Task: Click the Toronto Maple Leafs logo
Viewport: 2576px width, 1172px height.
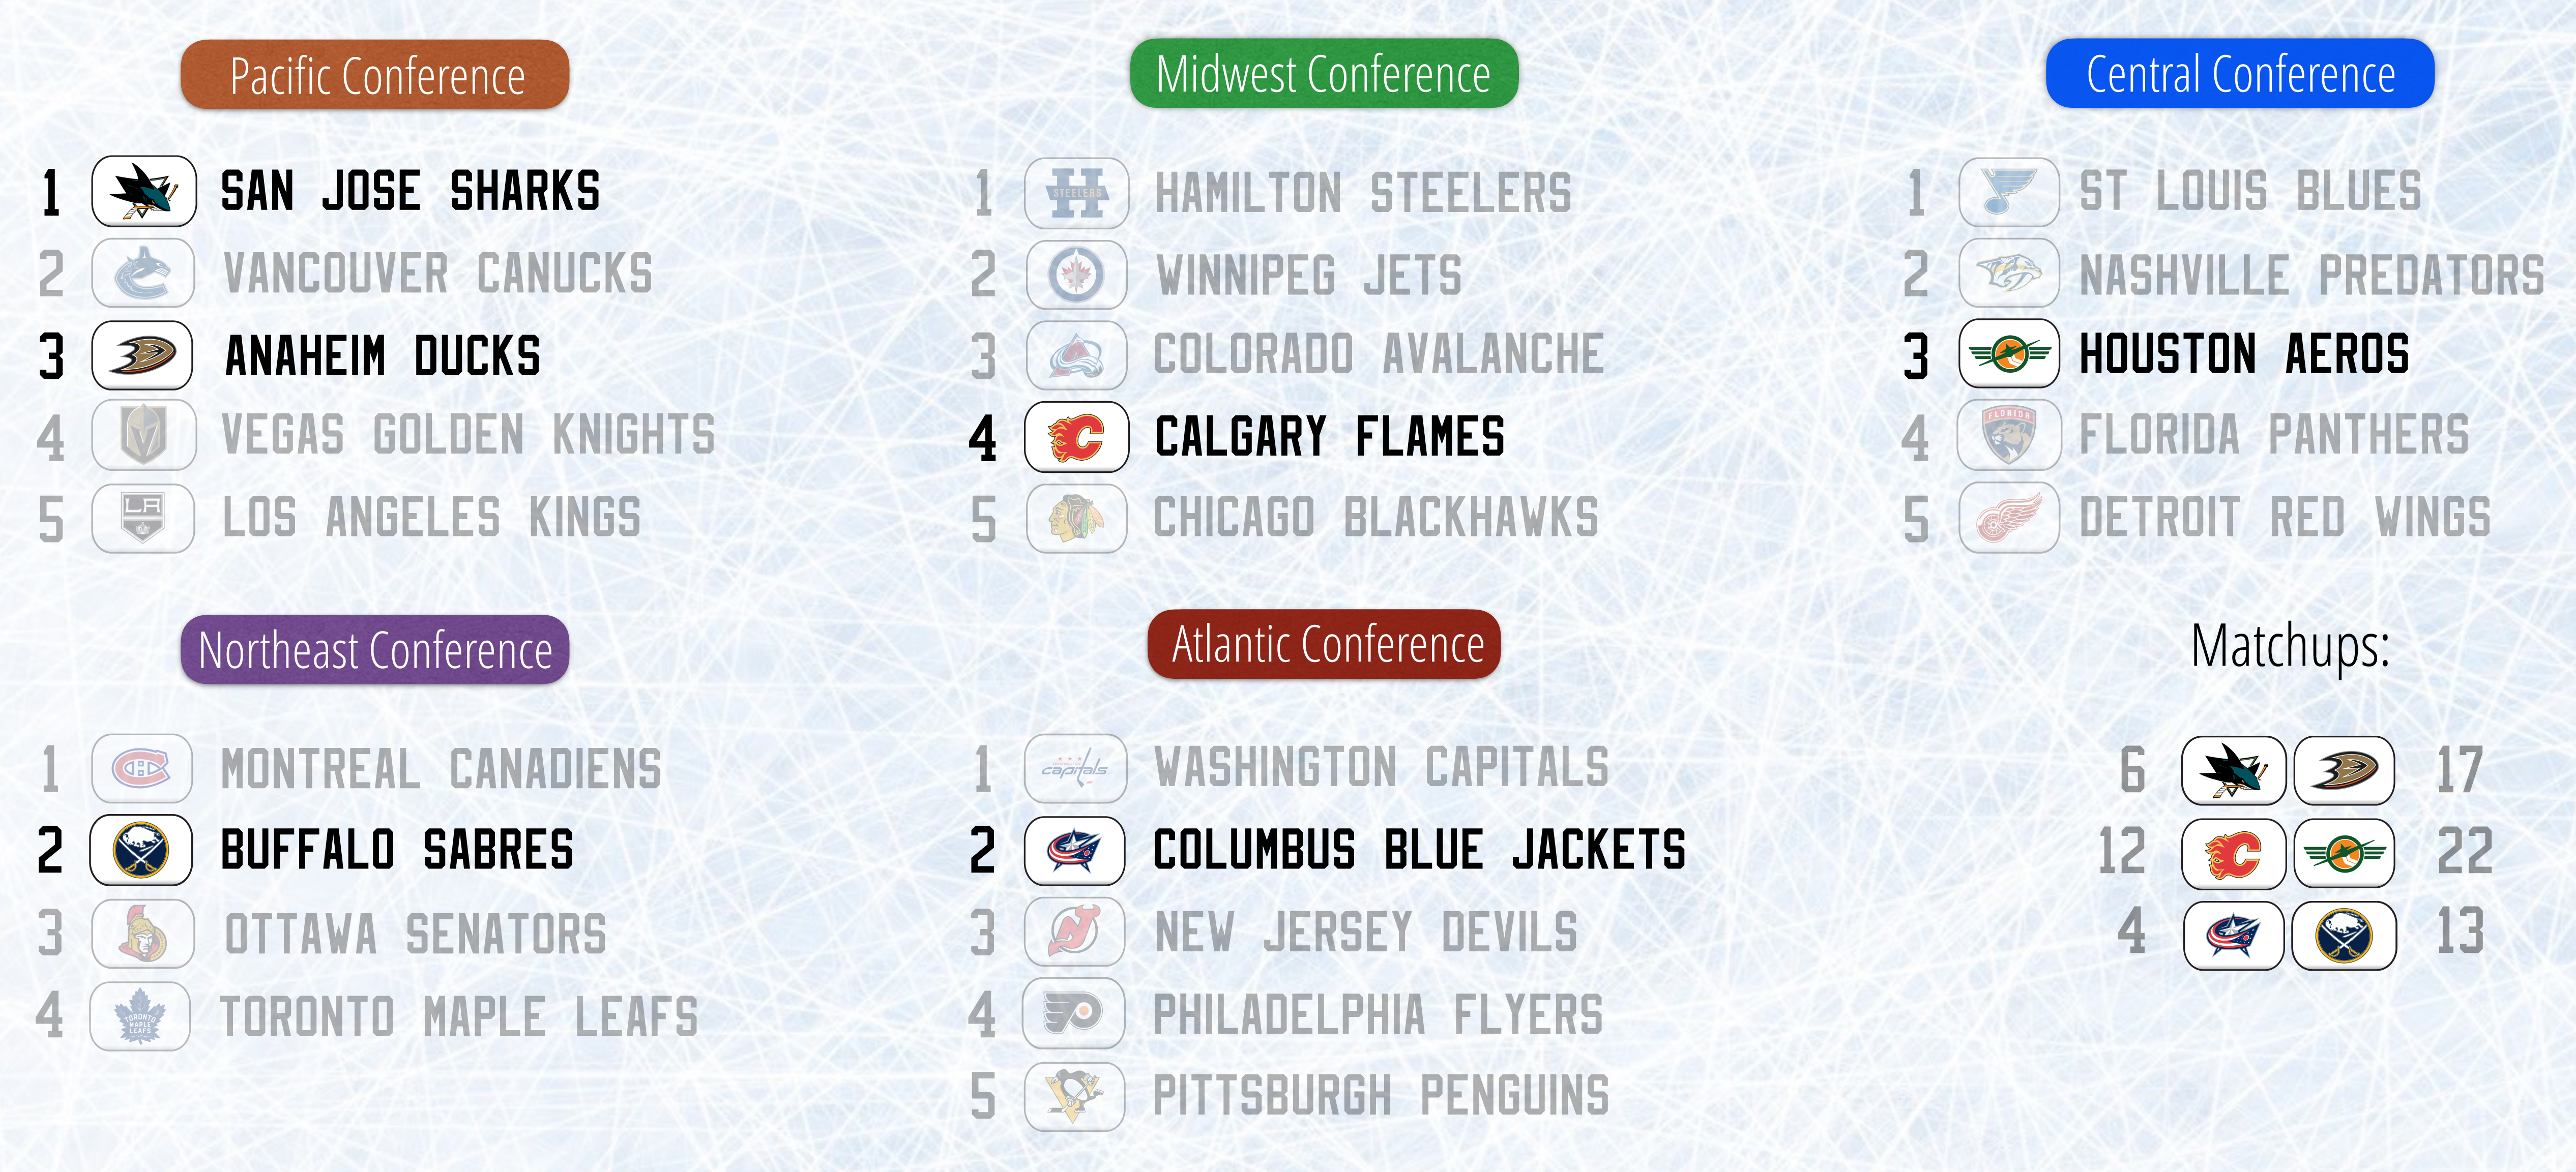Action: [140, 1016]
